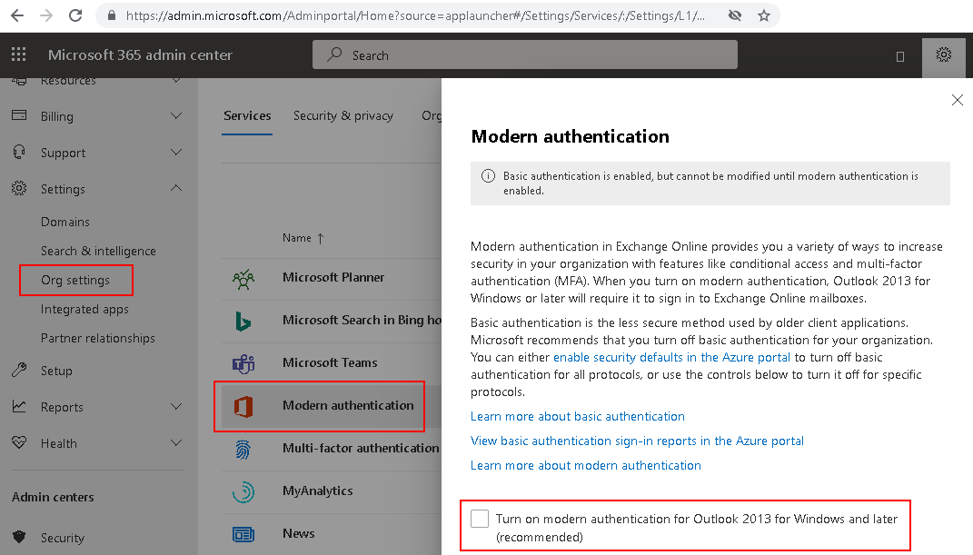Reload the page with refresh icon

[75, 15]
